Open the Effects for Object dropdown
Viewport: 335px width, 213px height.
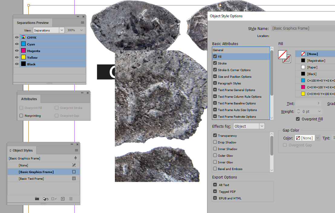(262, 126)
